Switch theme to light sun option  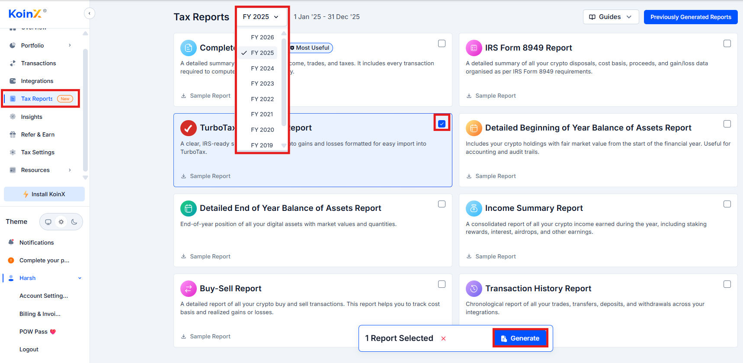pos(61,222)
